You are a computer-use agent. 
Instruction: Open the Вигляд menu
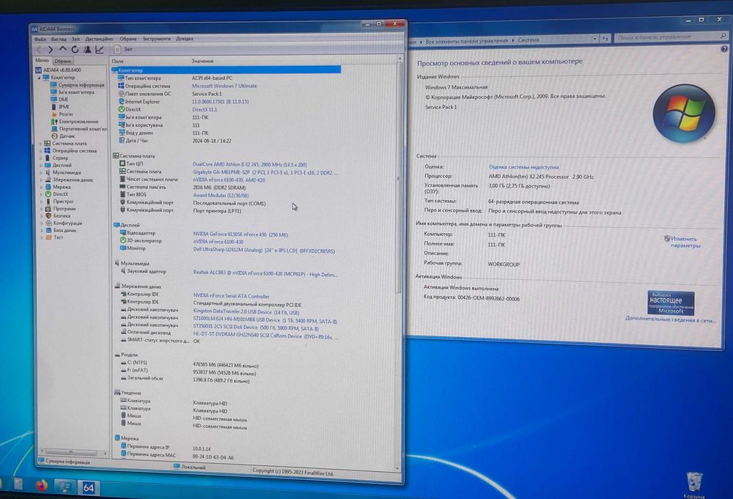pyautogui.click(x=59, y=40)
